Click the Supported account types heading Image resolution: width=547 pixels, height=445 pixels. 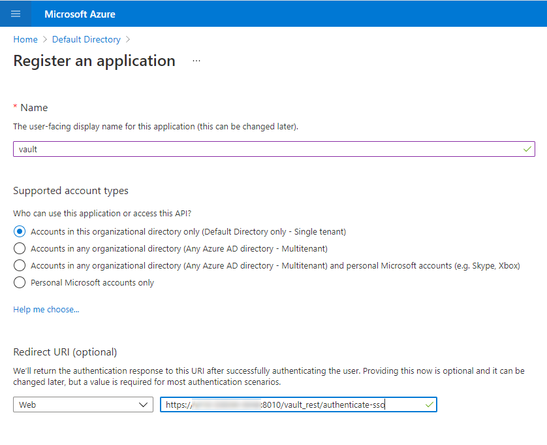click(70, 191)
